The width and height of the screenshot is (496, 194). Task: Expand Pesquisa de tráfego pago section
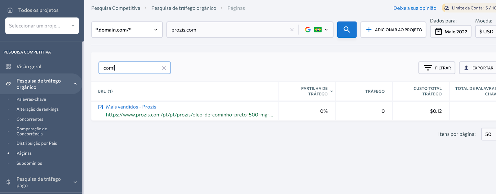click(75, 182)
